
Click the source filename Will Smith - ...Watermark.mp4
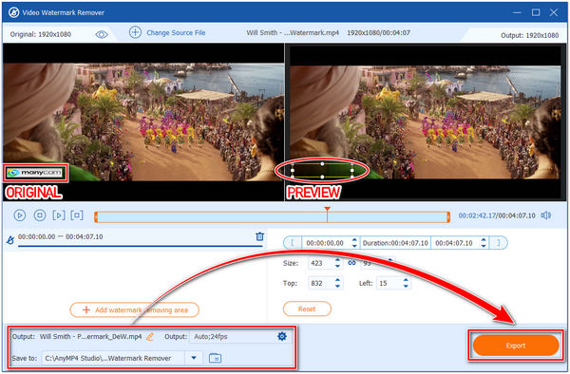coord(293,32)
